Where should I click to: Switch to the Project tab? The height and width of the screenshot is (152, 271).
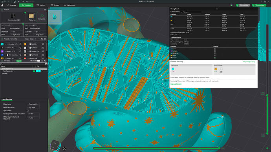[55, 5]
